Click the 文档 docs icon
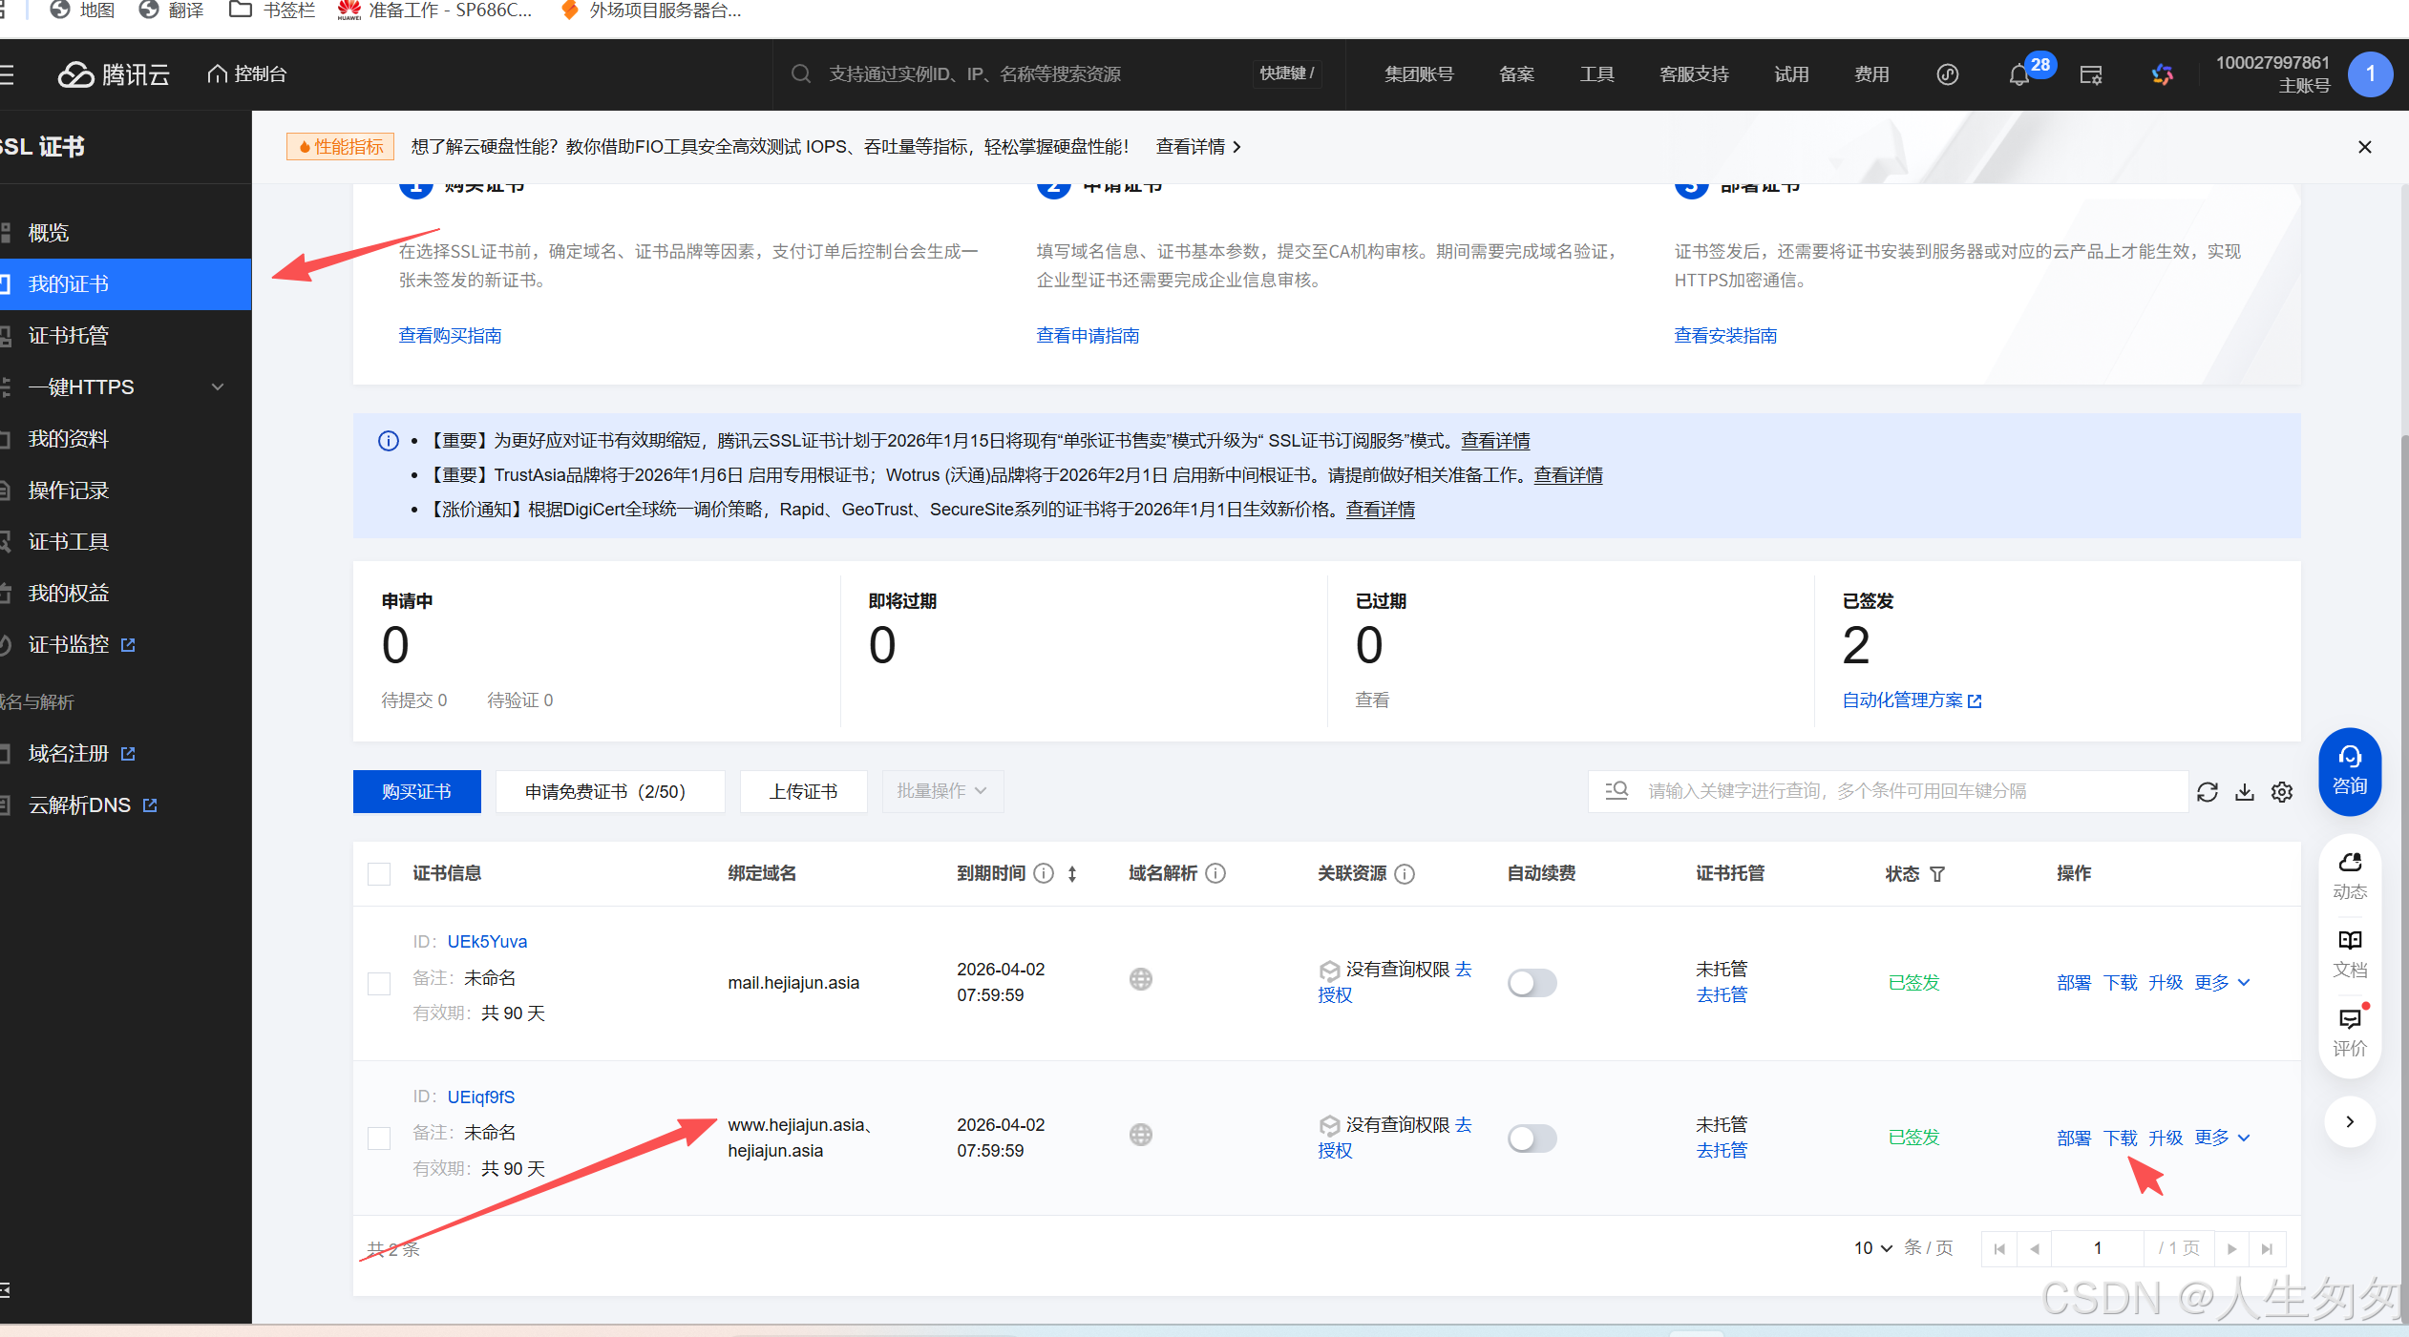Image resolution: width=2409 pixels, height=1337 pixels. [2349, 952]
